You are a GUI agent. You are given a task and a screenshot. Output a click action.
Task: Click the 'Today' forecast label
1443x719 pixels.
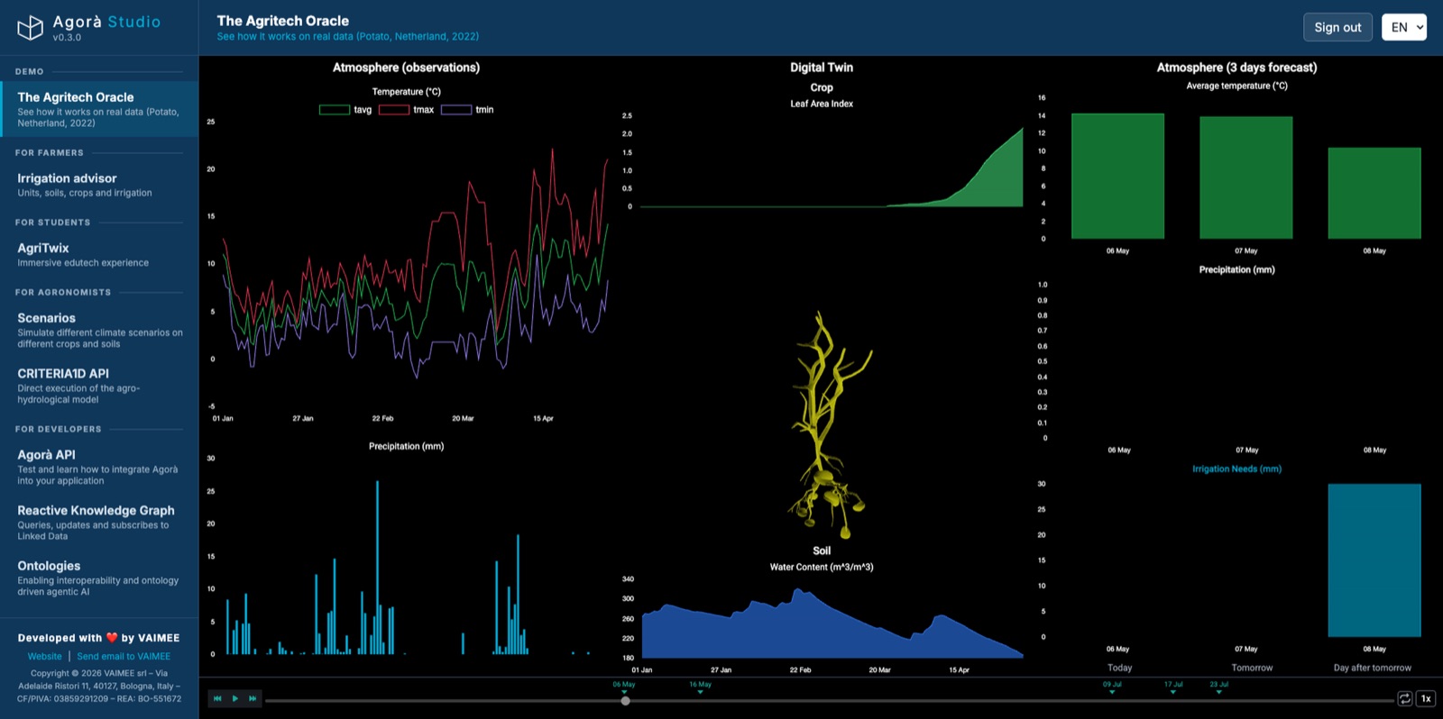click(x=1119, y=668)
